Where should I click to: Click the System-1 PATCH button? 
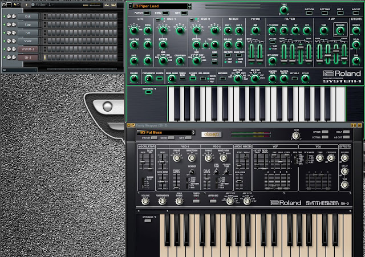pyautogui.click(x=147, y=13)
